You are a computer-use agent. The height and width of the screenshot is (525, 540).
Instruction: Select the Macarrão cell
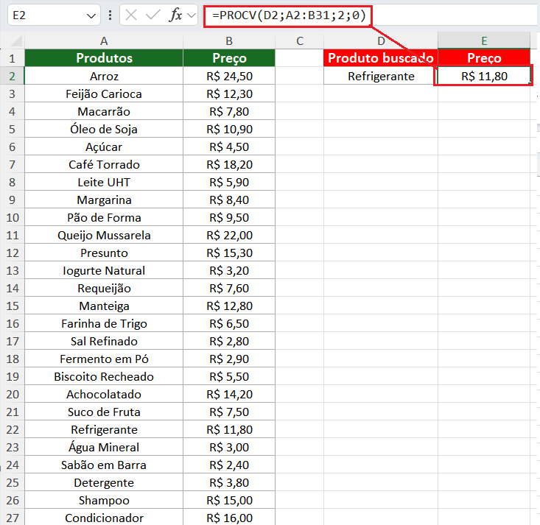tap(104, 111)
